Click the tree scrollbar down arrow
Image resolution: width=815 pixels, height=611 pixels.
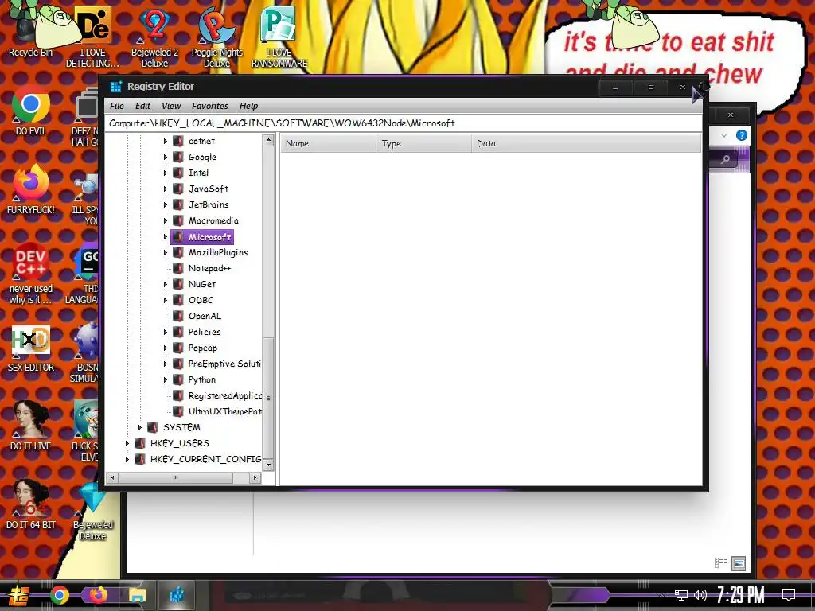268,465
